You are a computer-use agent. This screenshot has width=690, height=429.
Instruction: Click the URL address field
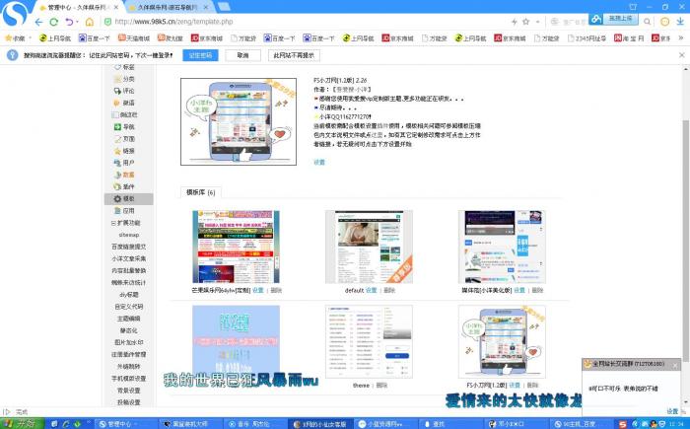click(296, 21)
